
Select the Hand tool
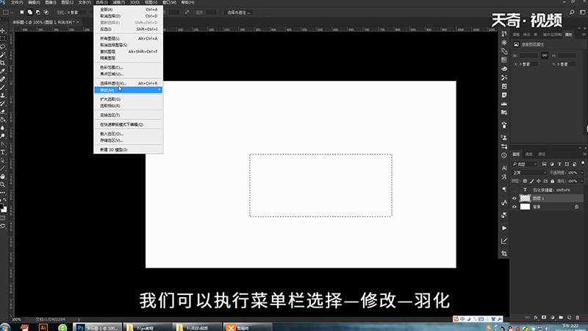(3, 177)
